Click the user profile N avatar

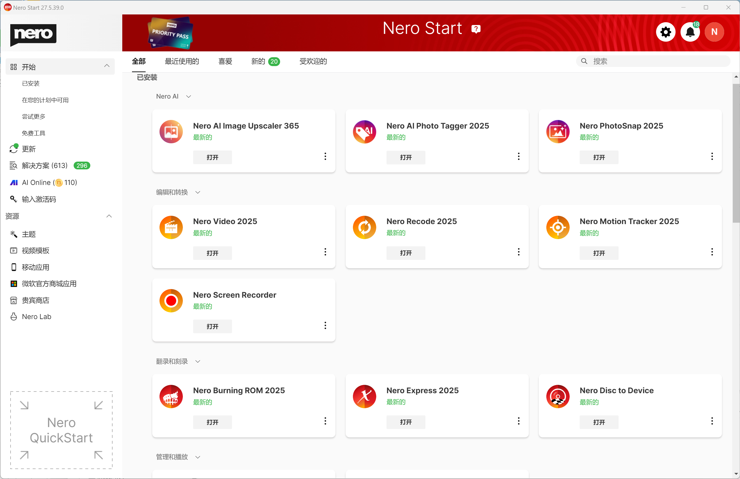pos(714,32)
